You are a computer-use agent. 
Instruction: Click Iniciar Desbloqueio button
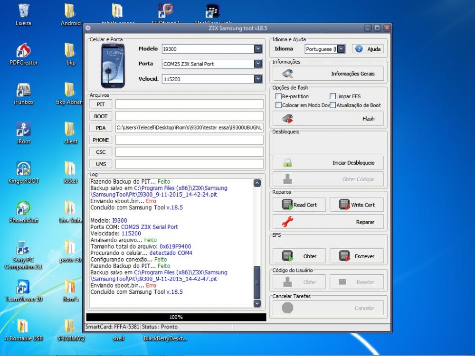click(328, 162)
